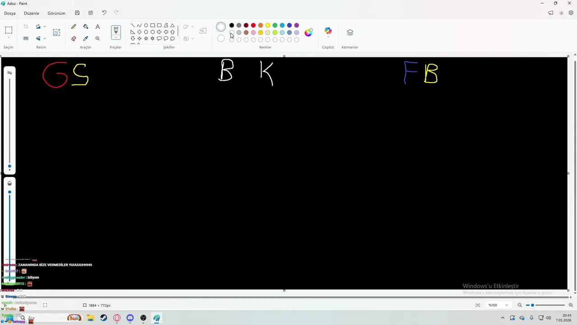Pick the black color swatch
This screenshot has width=577, height=325.
(x=232, y=25)
